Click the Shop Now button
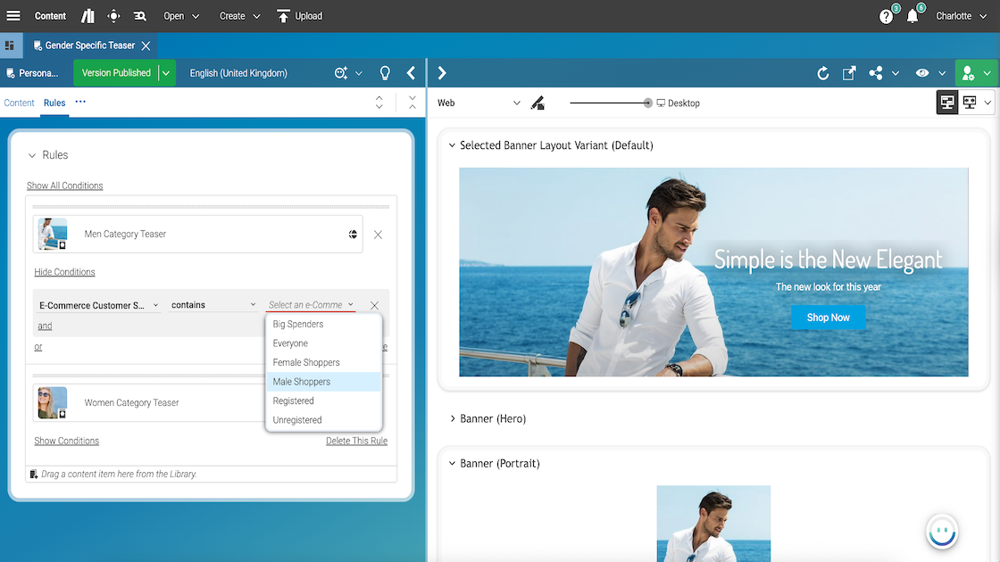The height and width of the screenshot is (562, 1000). 828,318
